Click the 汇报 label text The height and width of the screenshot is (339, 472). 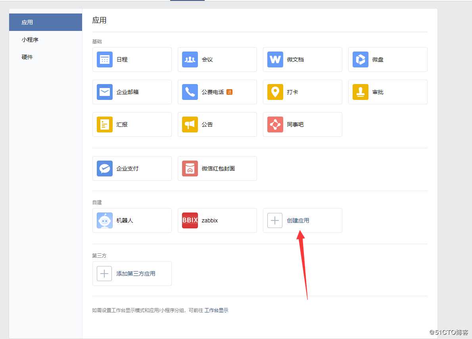coord(122,124)
